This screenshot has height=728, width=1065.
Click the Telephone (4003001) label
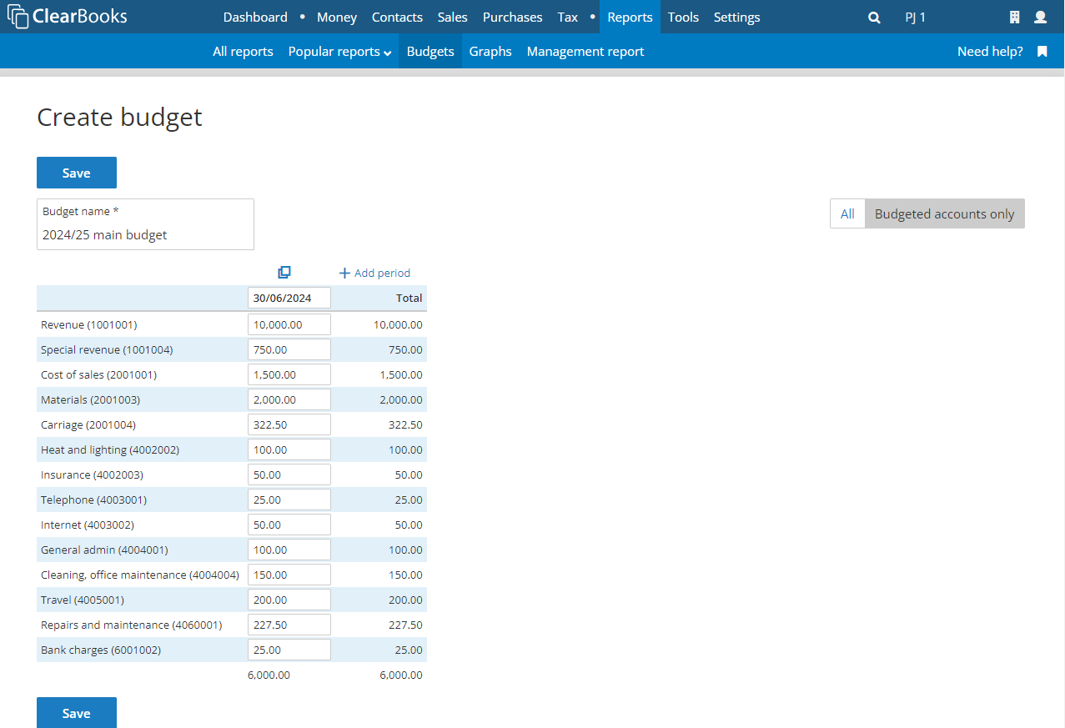93,500
